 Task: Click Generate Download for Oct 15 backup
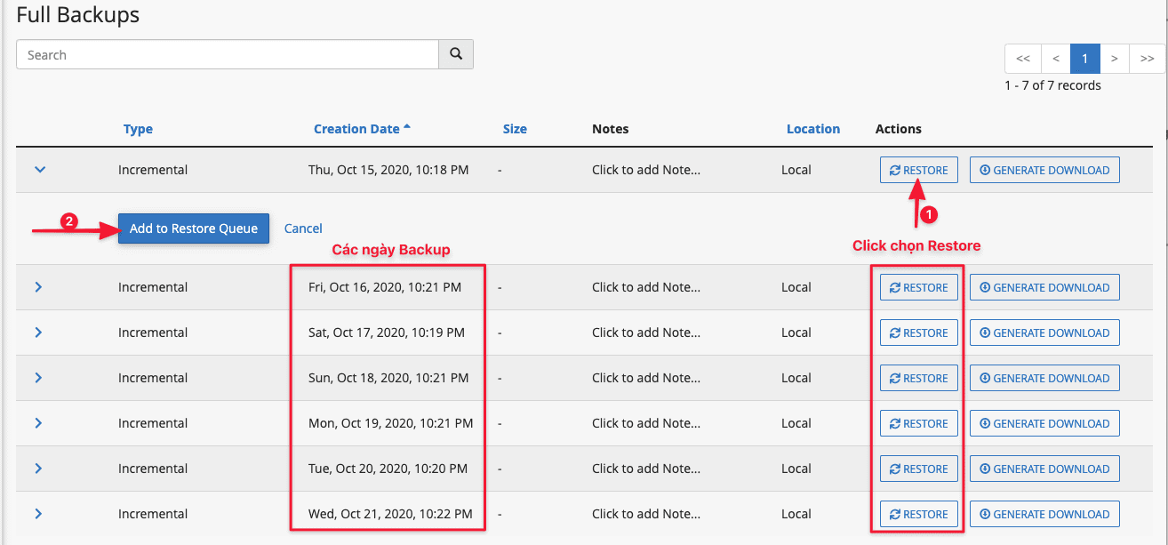[x=1044, y=170]
